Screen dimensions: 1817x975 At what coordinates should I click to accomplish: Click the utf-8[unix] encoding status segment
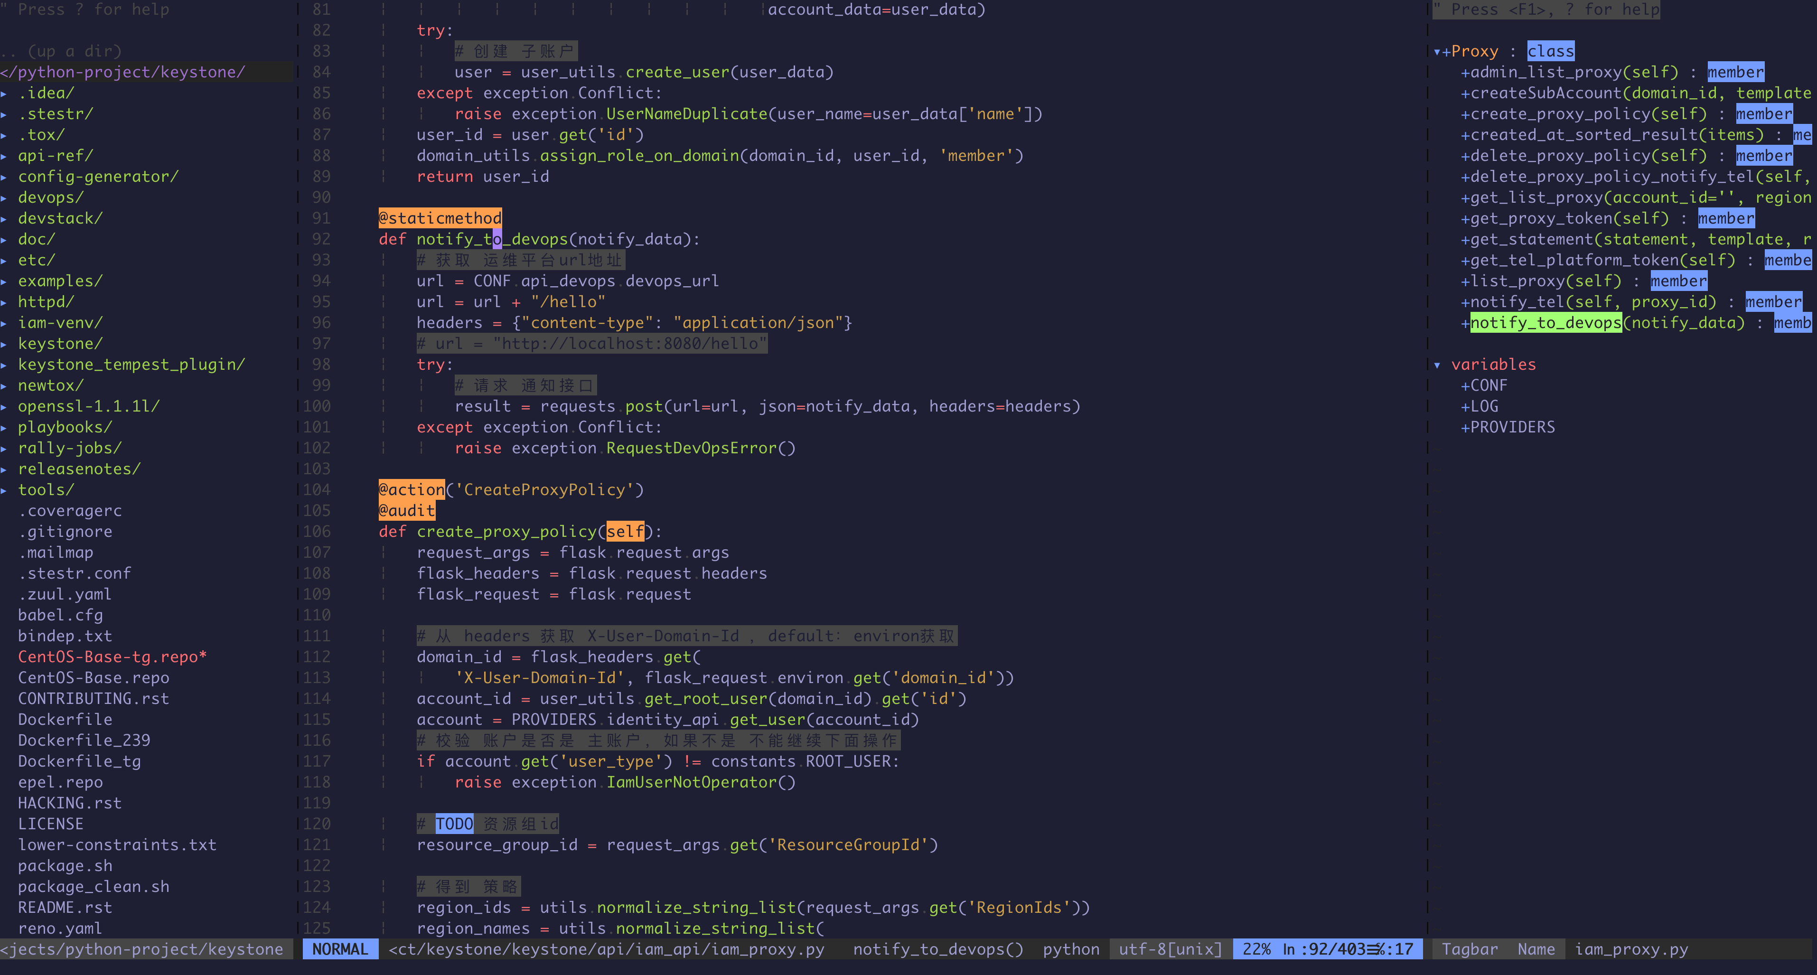(1170, 949)
